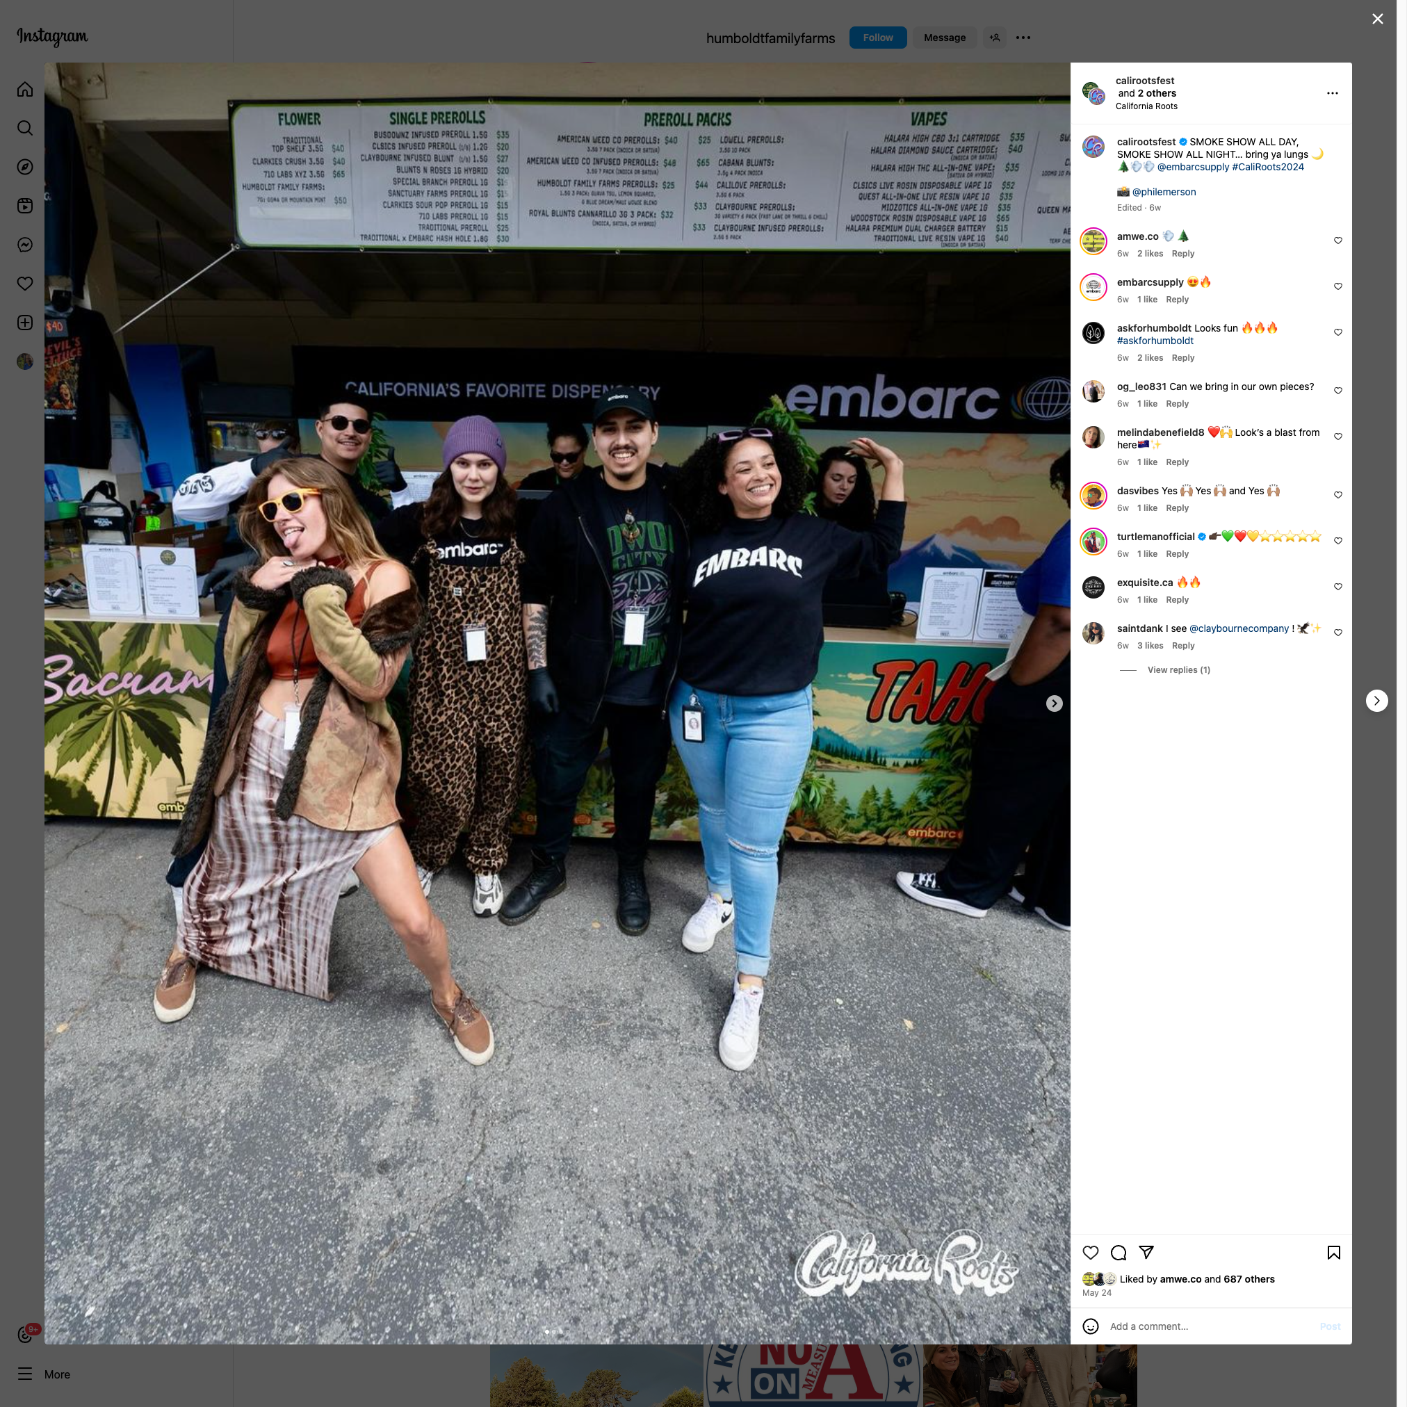Follow humboldtfamilyfarms
Screen dimensions: 1407x1407
877,38
